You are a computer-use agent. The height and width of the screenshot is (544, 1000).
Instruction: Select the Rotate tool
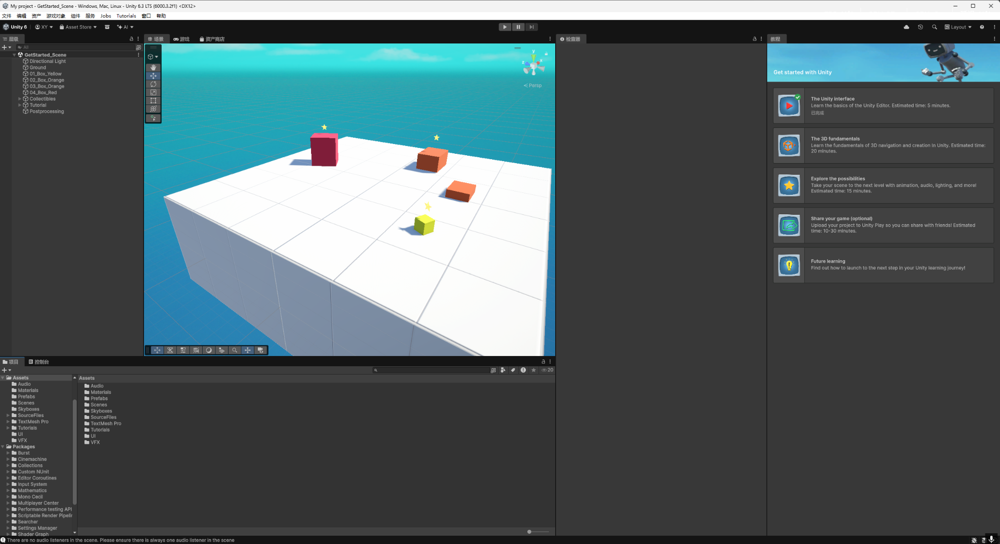click(153, 84)
